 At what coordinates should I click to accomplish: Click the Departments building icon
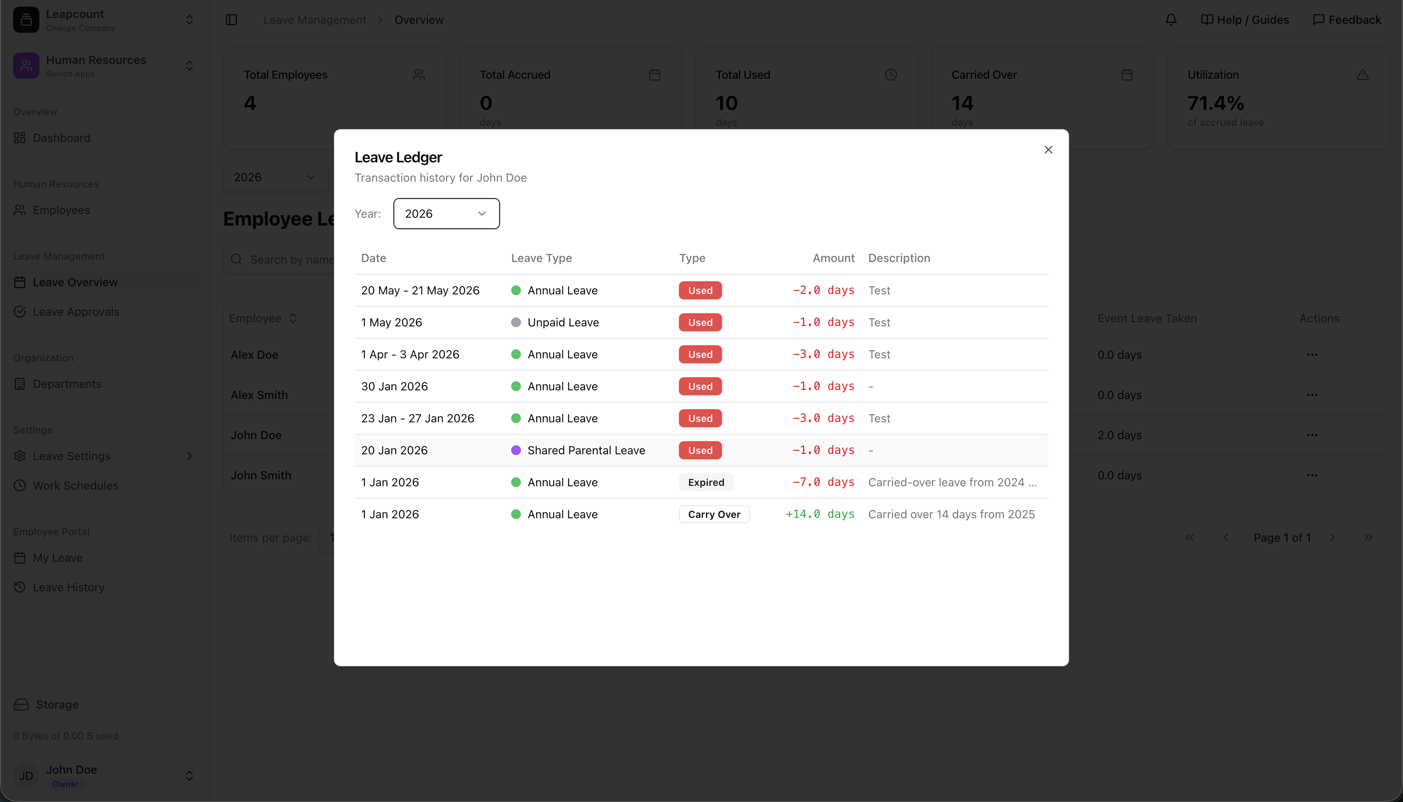click(20, 384)
